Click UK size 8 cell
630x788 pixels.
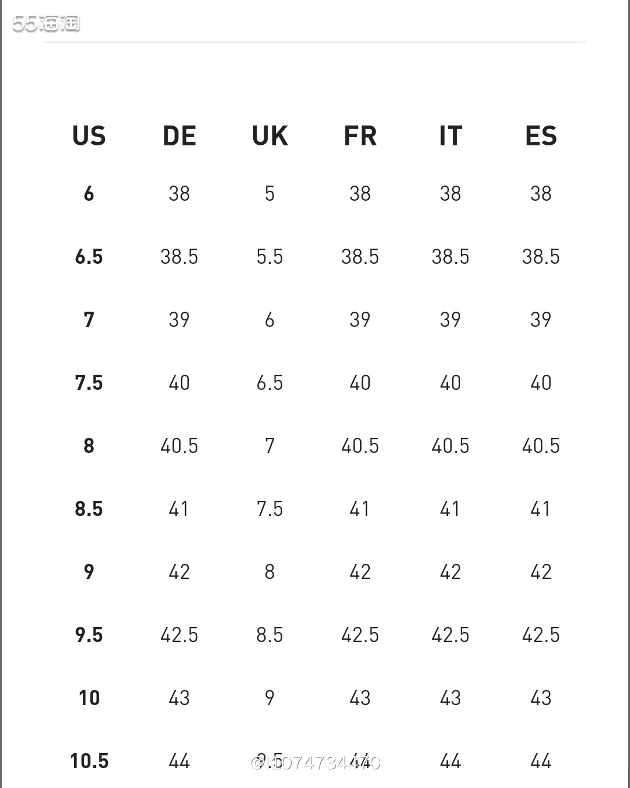pos(269,571)
